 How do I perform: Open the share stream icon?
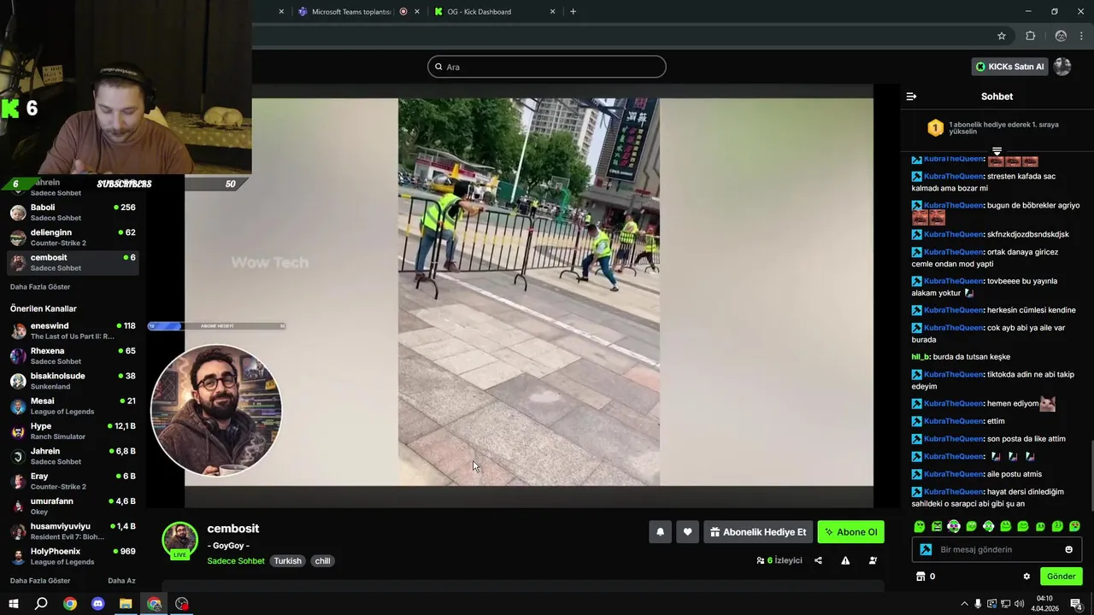tap(818, 560)
